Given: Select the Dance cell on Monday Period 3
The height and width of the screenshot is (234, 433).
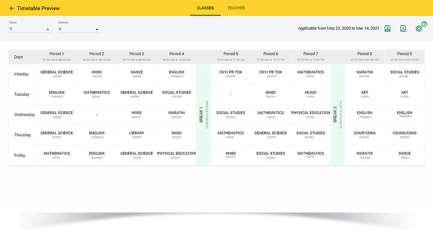Looking at the screenshot, I should point(137,74).
